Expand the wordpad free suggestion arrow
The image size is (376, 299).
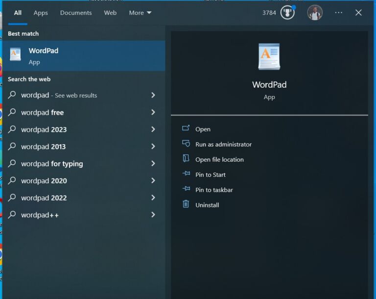click(153, 112)
